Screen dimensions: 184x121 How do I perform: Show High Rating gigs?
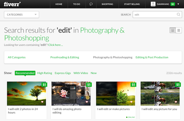45,73
